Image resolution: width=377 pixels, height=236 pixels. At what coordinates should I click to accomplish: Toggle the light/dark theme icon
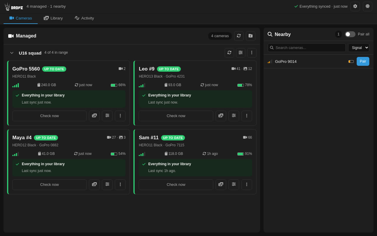click(x=368, y=6)
